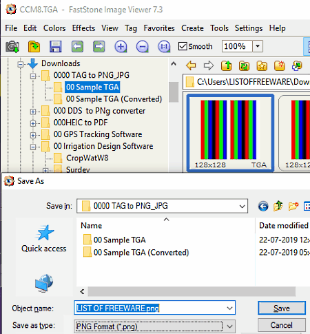310x334 pixels.
Task: Select the Desktop/Network globe icon in sidebar
Action: [44, 283]
